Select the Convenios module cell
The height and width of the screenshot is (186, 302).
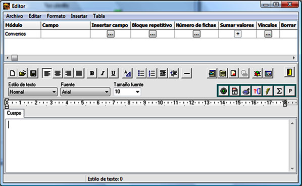point(22,34)
